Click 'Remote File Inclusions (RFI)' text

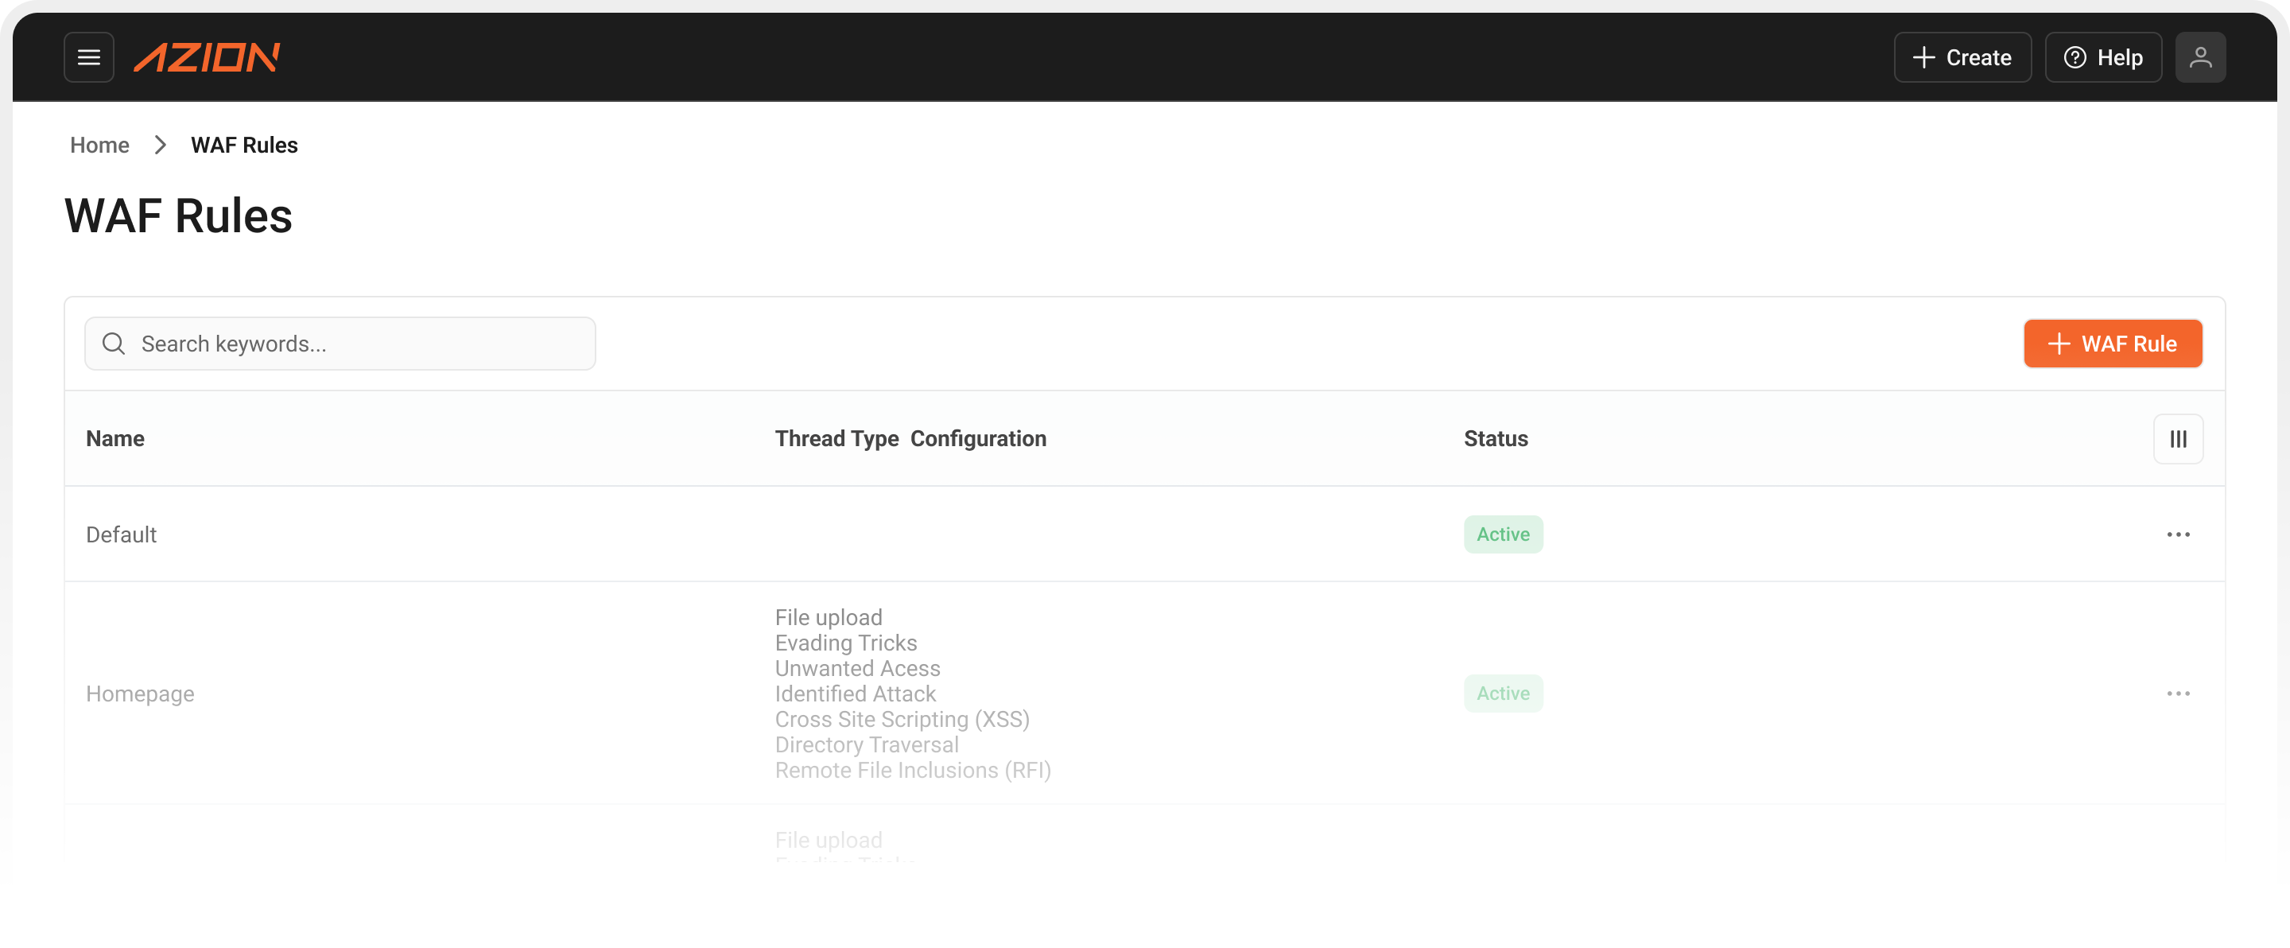pyautogui.click(x=912, y=769)
